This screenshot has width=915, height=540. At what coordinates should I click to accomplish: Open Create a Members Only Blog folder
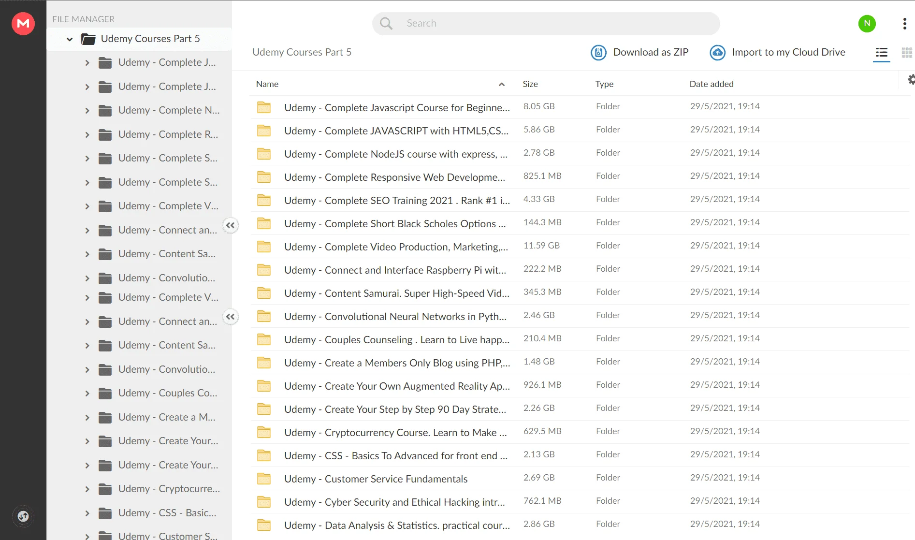pos(397,363)
